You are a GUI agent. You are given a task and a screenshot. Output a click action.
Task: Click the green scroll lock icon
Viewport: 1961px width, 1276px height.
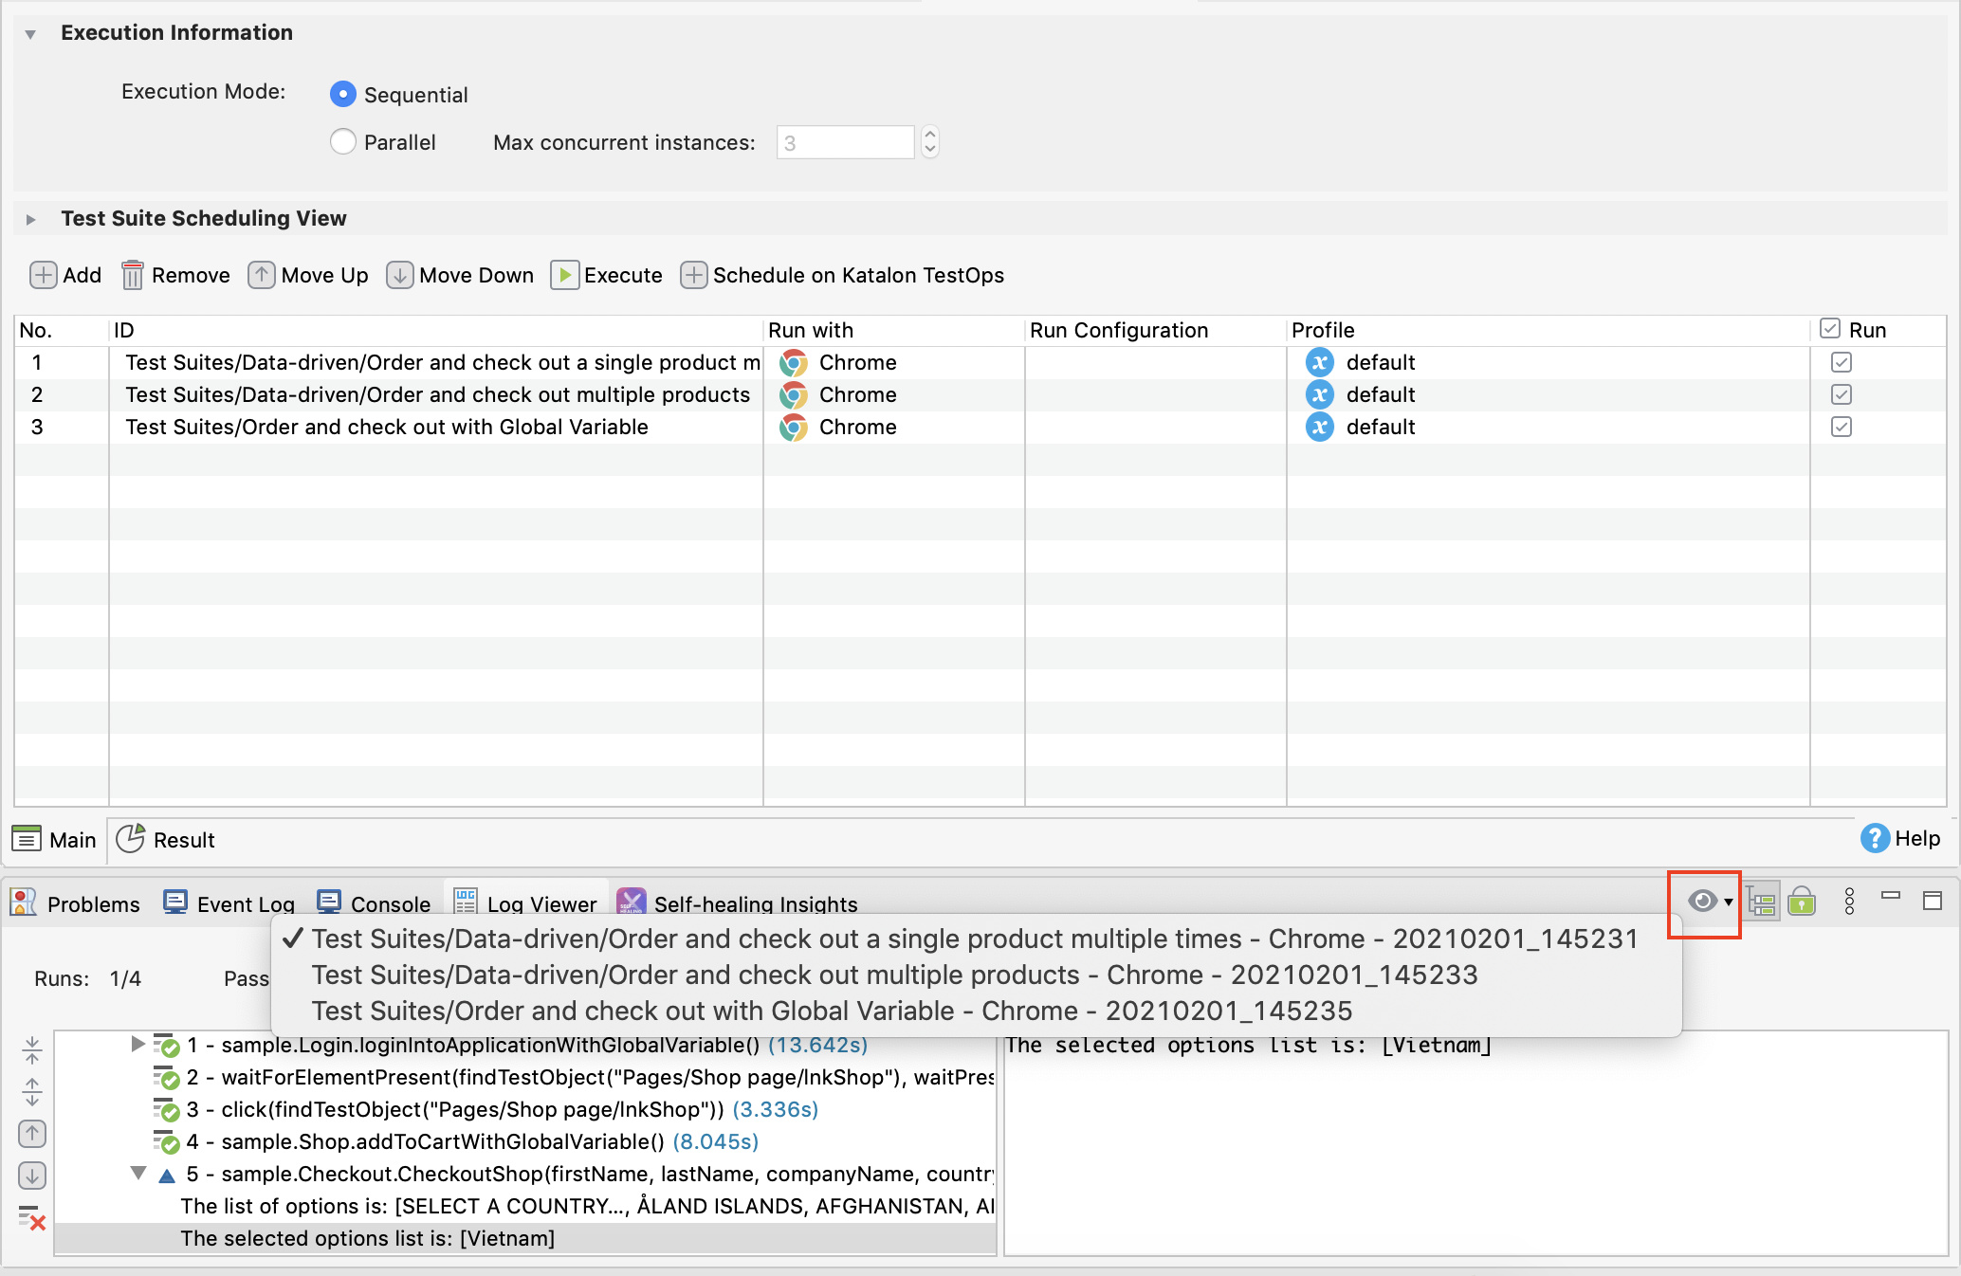coord(1802,902)
